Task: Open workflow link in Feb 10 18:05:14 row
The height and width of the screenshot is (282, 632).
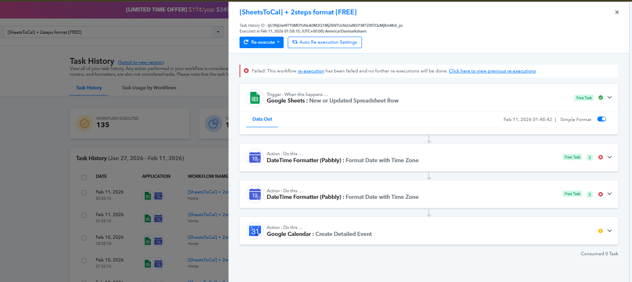Action: (208, 237)
